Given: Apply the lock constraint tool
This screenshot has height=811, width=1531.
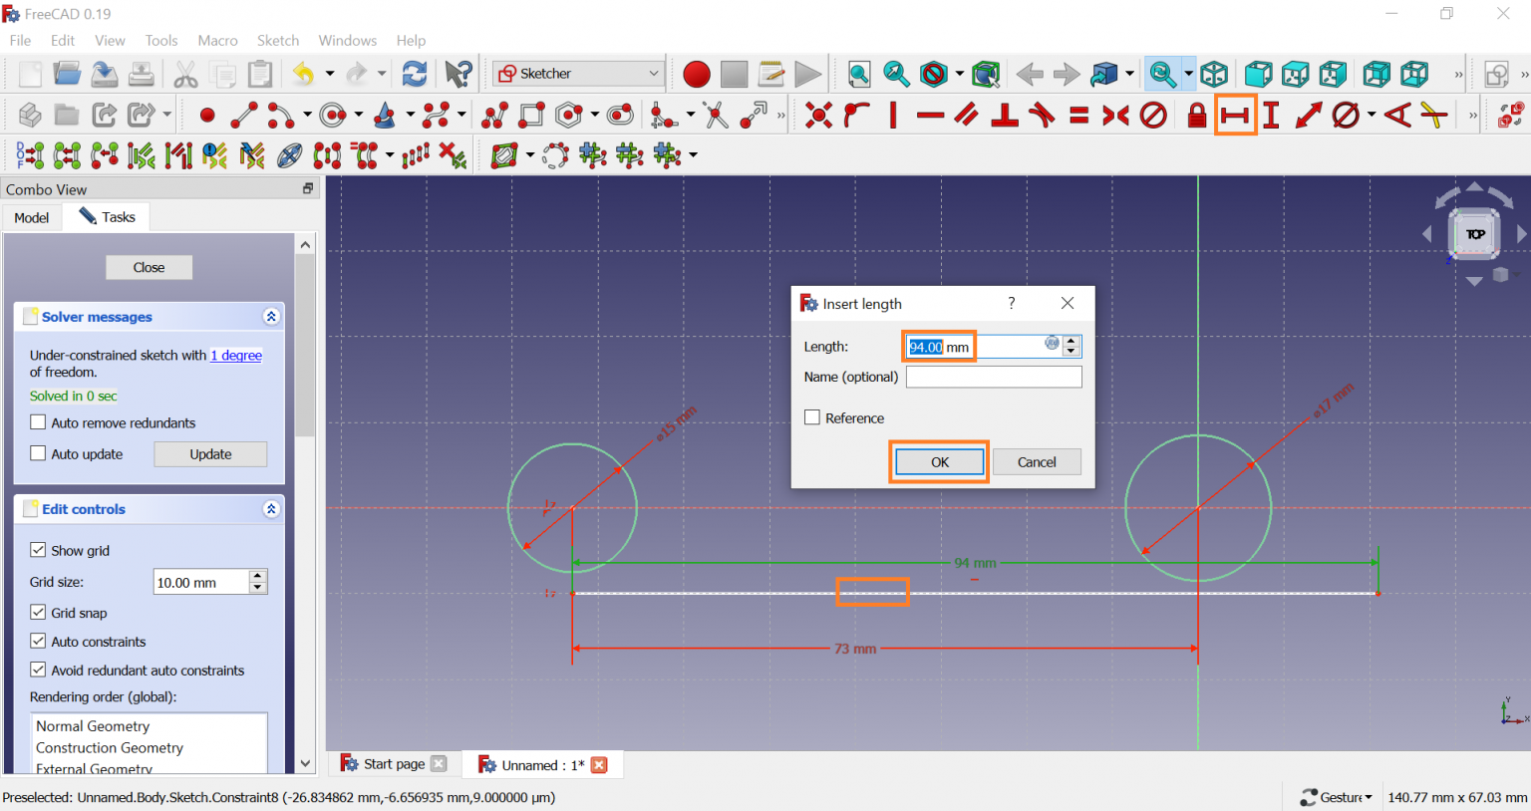Looking at the screenshot, I should pyautogui.click(x=1196, y=116).
